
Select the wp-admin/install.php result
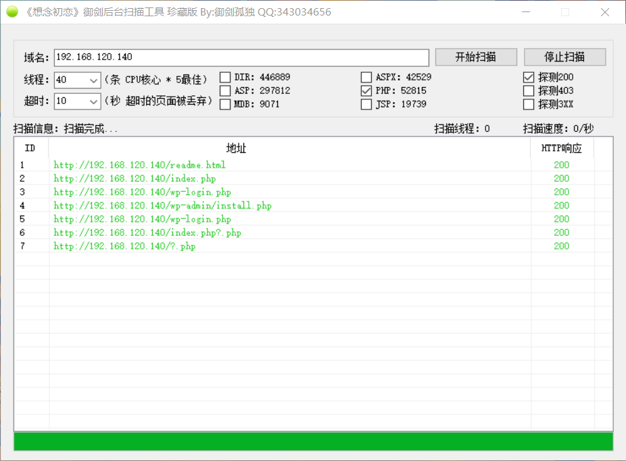(x=313, y=205)
